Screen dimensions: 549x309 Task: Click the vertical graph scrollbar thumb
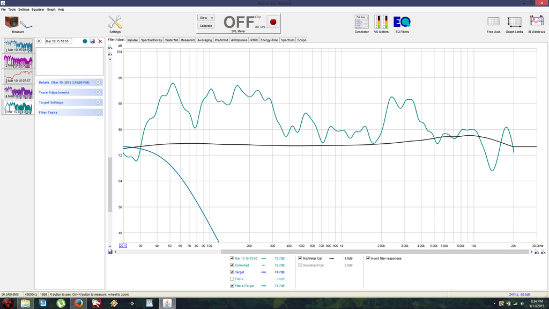tap(110, 185)
